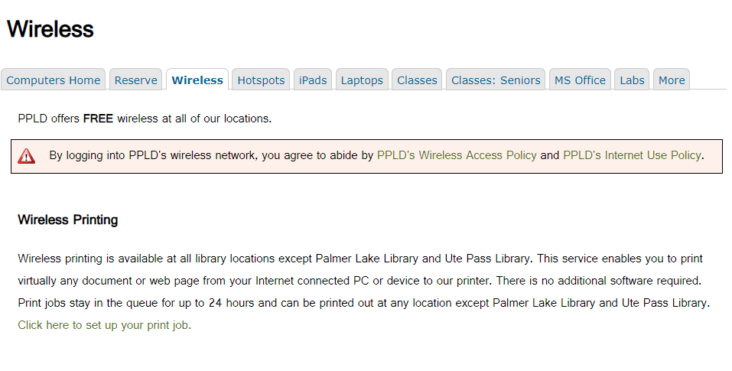Click the bold FREE text
This screenshot has width=732, height=371.
97,119
